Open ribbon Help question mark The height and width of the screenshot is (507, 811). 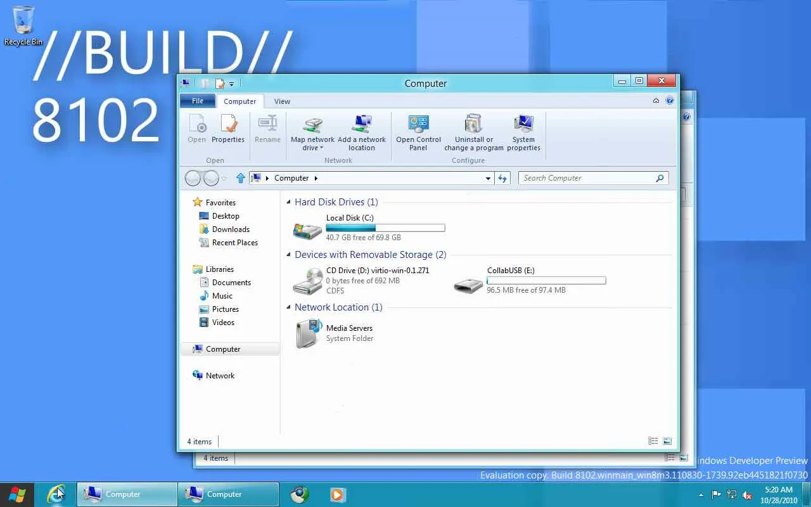(x=670, y=101)
